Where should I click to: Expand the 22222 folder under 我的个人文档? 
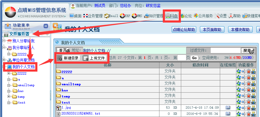point(9,73)
